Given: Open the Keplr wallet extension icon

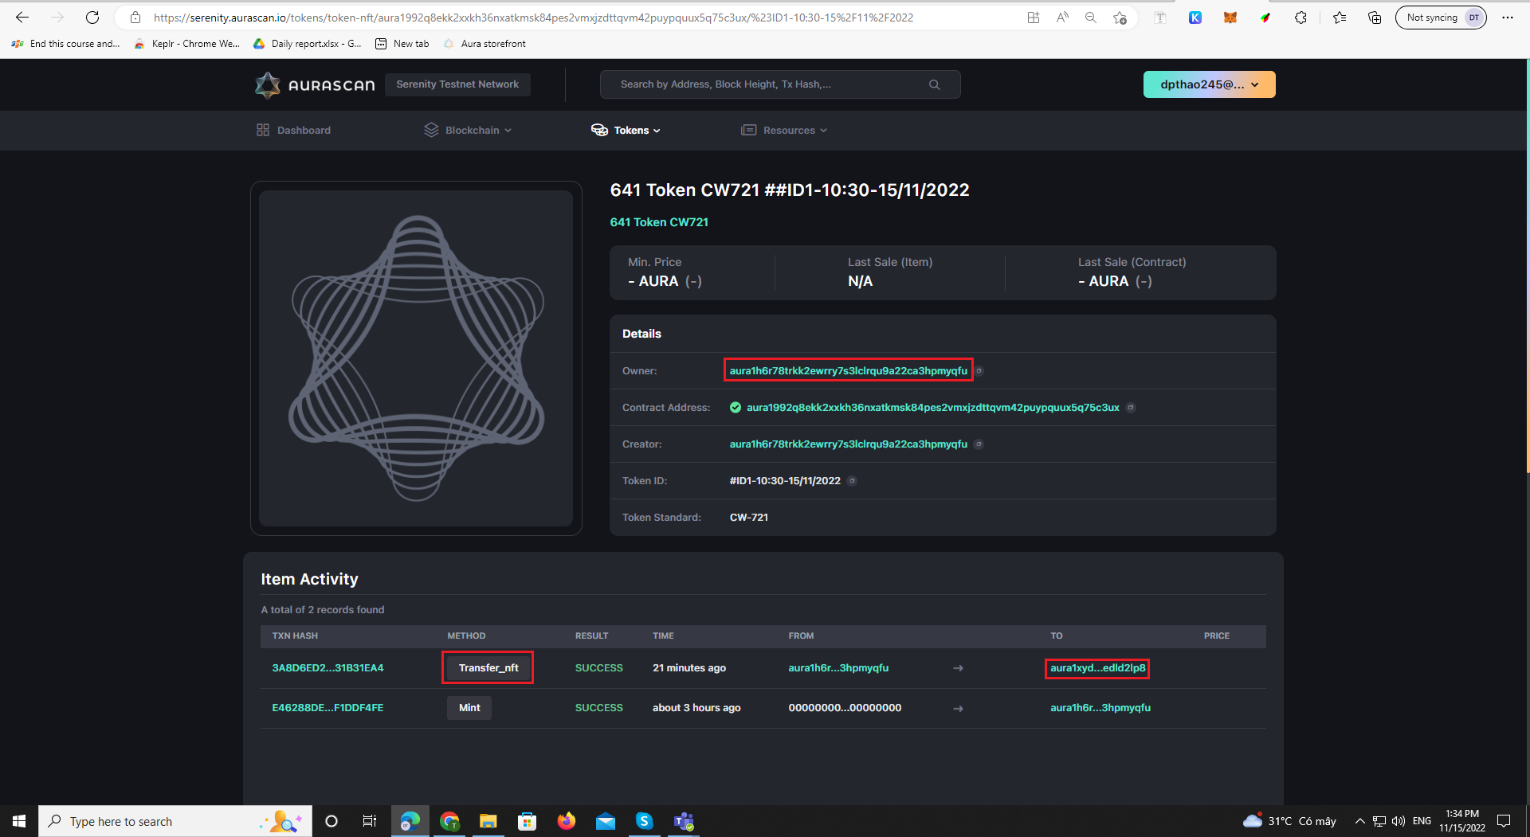Looking at the screenshot, I should click(1195, 17).
